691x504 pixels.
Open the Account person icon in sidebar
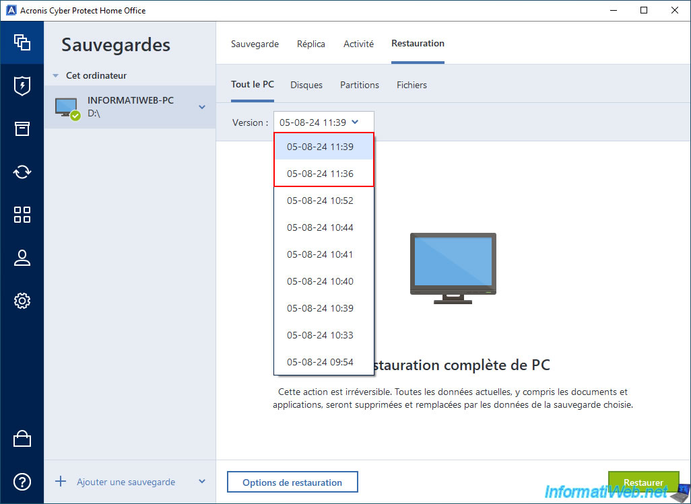(x=22, y=258)
